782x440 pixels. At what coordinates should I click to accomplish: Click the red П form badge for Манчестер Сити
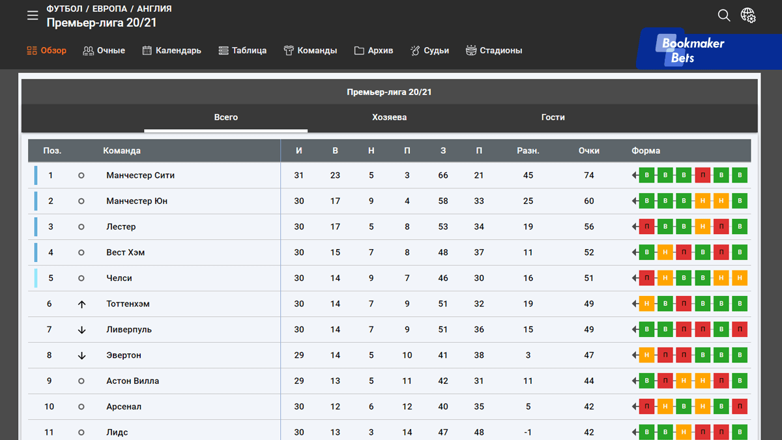point(702,175)
